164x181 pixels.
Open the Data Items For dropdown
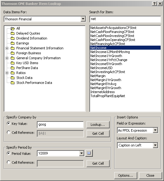tap(83, 19)
